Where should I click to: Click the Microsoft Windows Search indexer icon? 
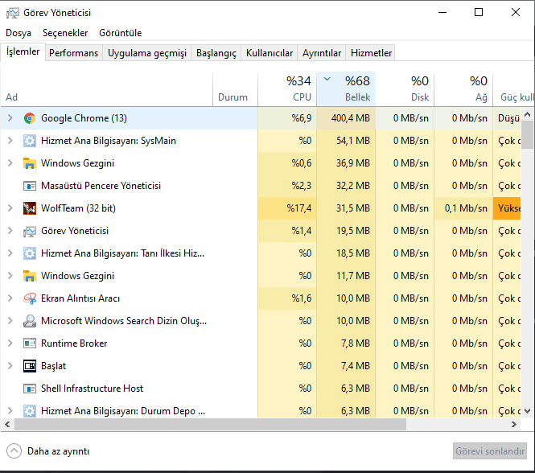[30, 321]
